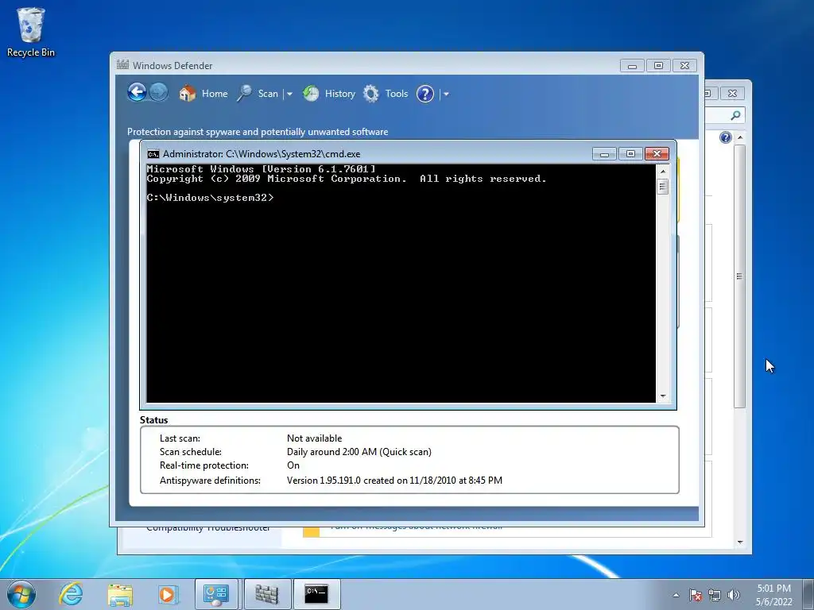This screenshot has height=610, width=814.
Task: Open History in Windows Defender
Action: 329,94
